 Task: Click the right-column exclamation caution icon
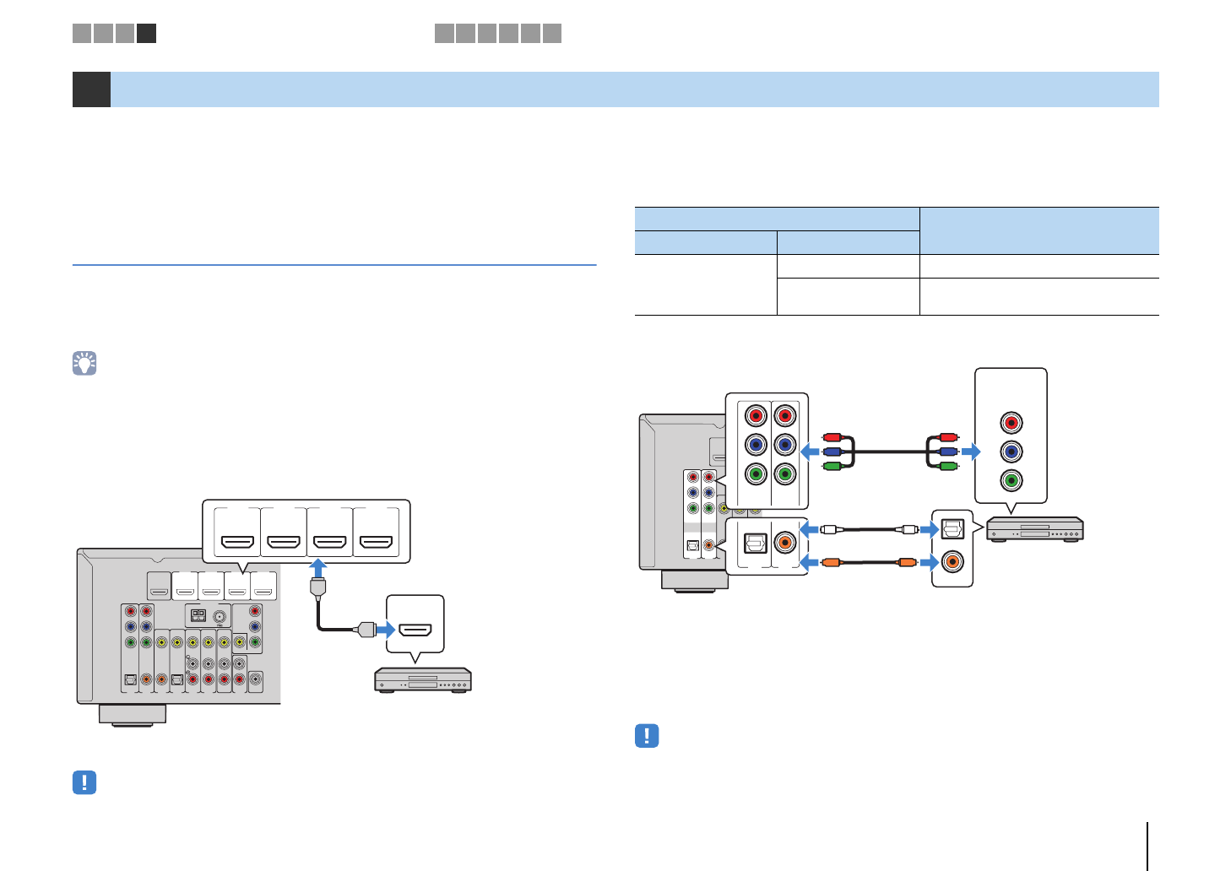click(647, 736)
